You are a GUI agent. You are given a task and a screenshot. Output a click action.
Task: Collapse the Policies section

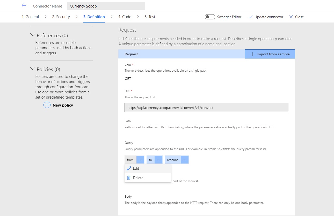tap(33, 69)
